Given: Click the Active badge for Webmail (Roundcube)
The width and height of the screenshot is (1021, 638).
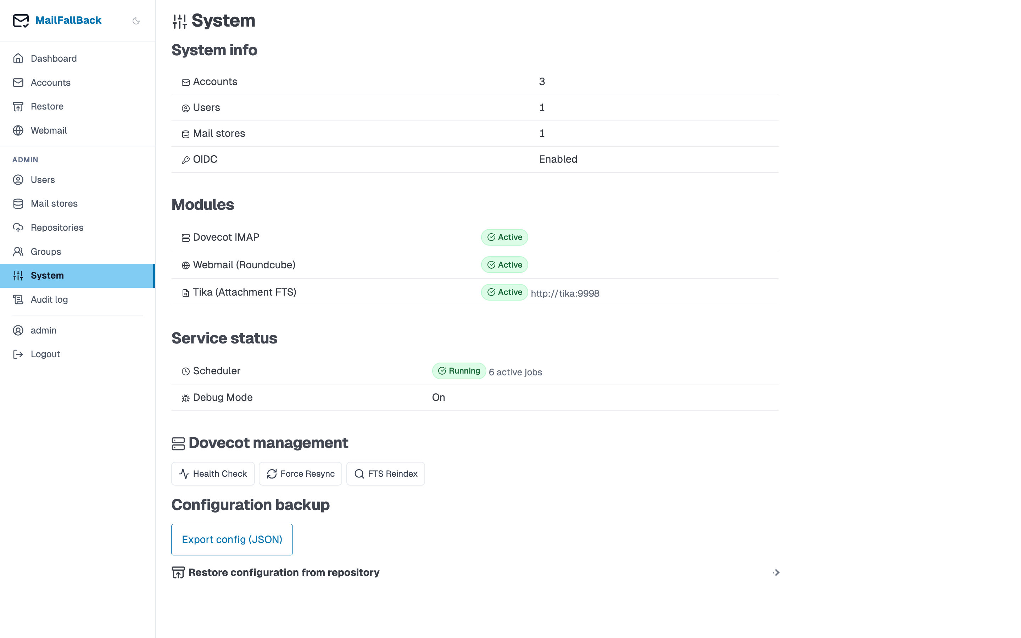Looking at the screenshot, I should 504,265.
